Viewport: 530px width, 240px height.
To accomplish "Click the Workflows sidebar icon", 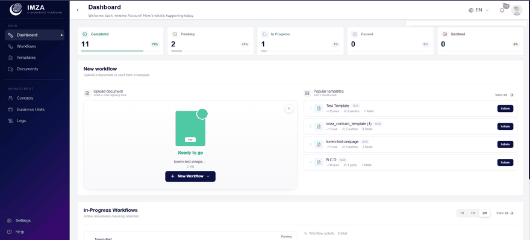I will coord(10,46).
